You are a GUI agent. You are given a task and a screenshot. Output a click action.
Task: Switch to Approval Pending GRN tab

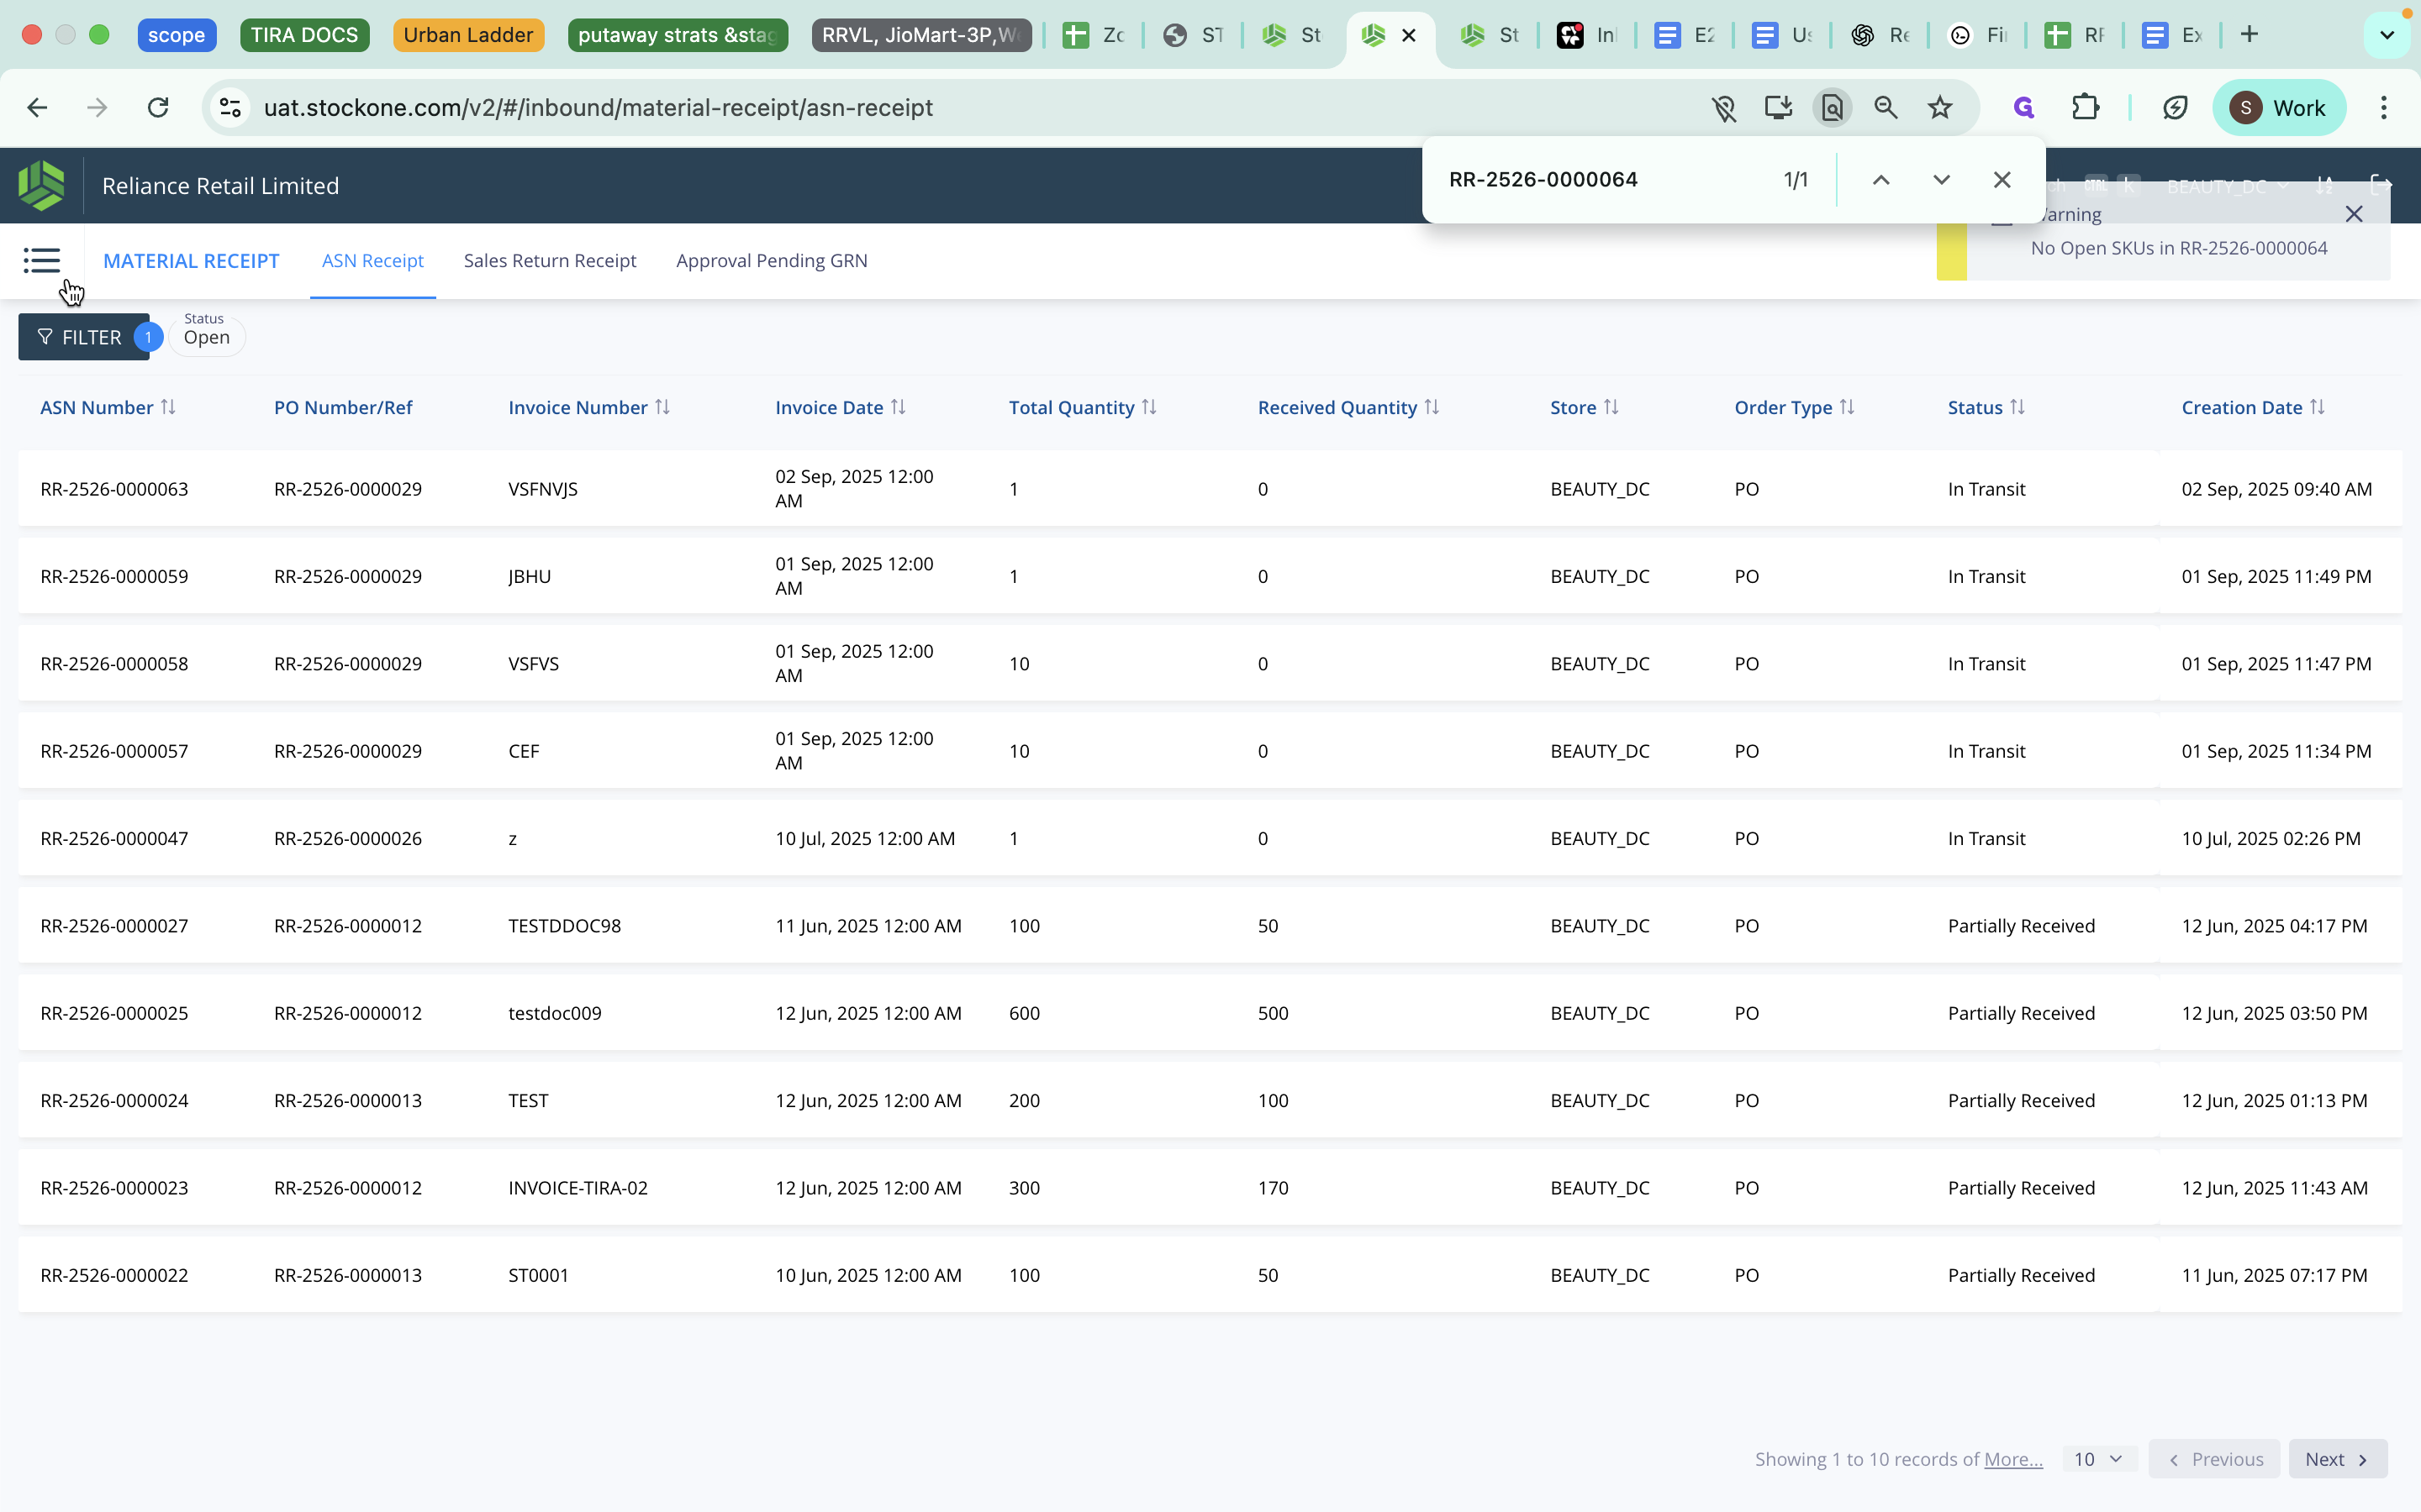pyautogui.click(x=772, y=261)
